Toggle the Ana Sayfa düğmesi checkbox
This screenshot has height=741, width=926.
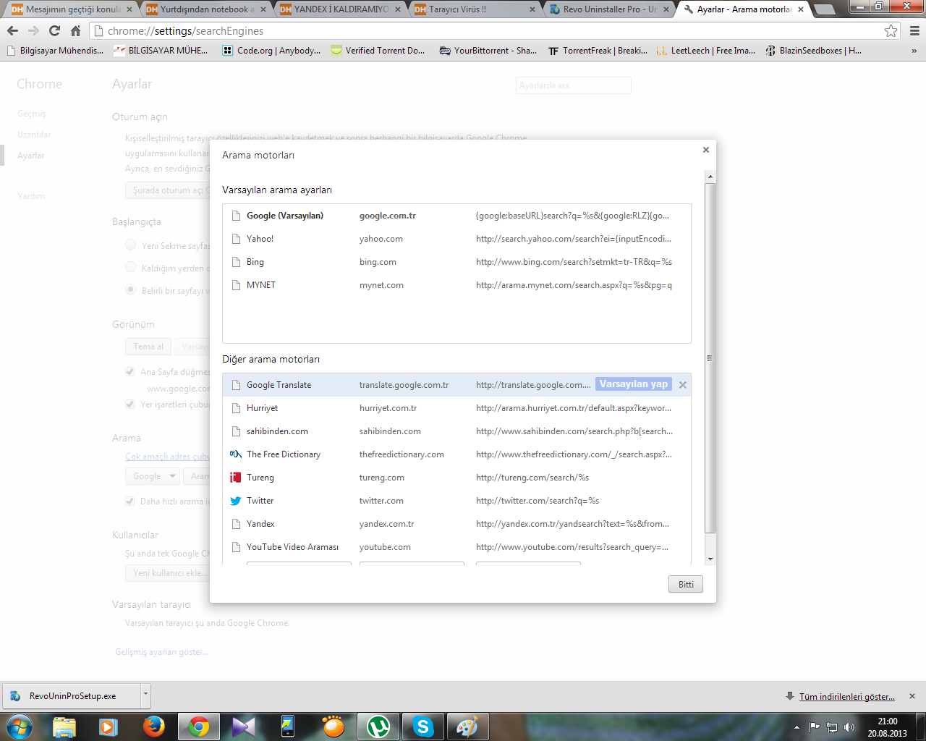[x=130, y=371]
